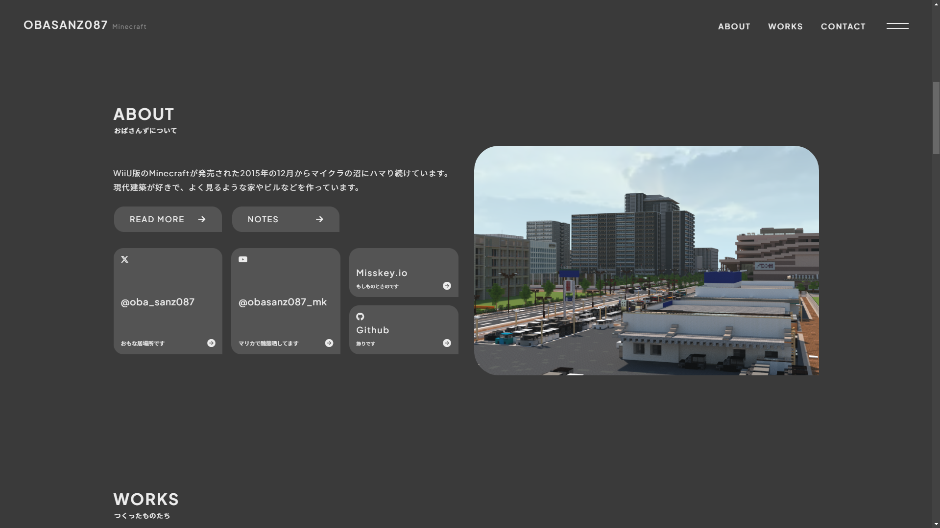Click the OBASANZ087 site logo
The width and height of the screenshot is (940, 528).
[x=66, y=25]
